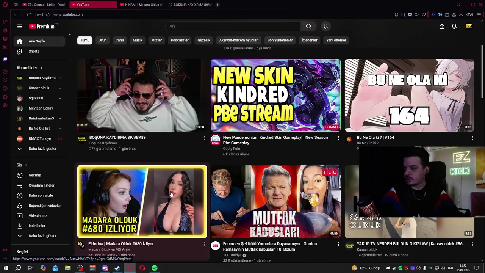Open the NEW SKIN KINDRED stream thumbnail
The width and height of the screenshot is (485, 273).
pyautogui.click(x=276, y=95)
